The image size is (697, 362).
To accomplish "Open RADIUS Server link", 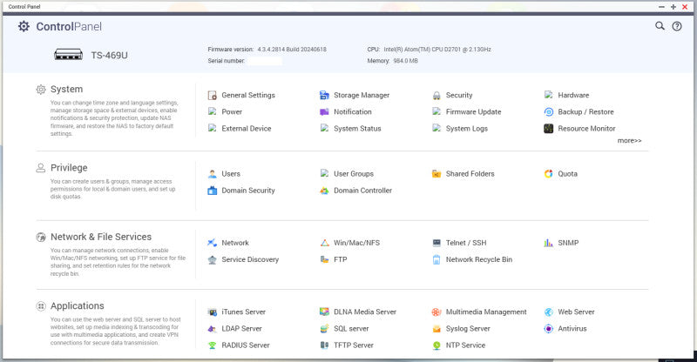I will pyautogui.click(x=246, y=345).
